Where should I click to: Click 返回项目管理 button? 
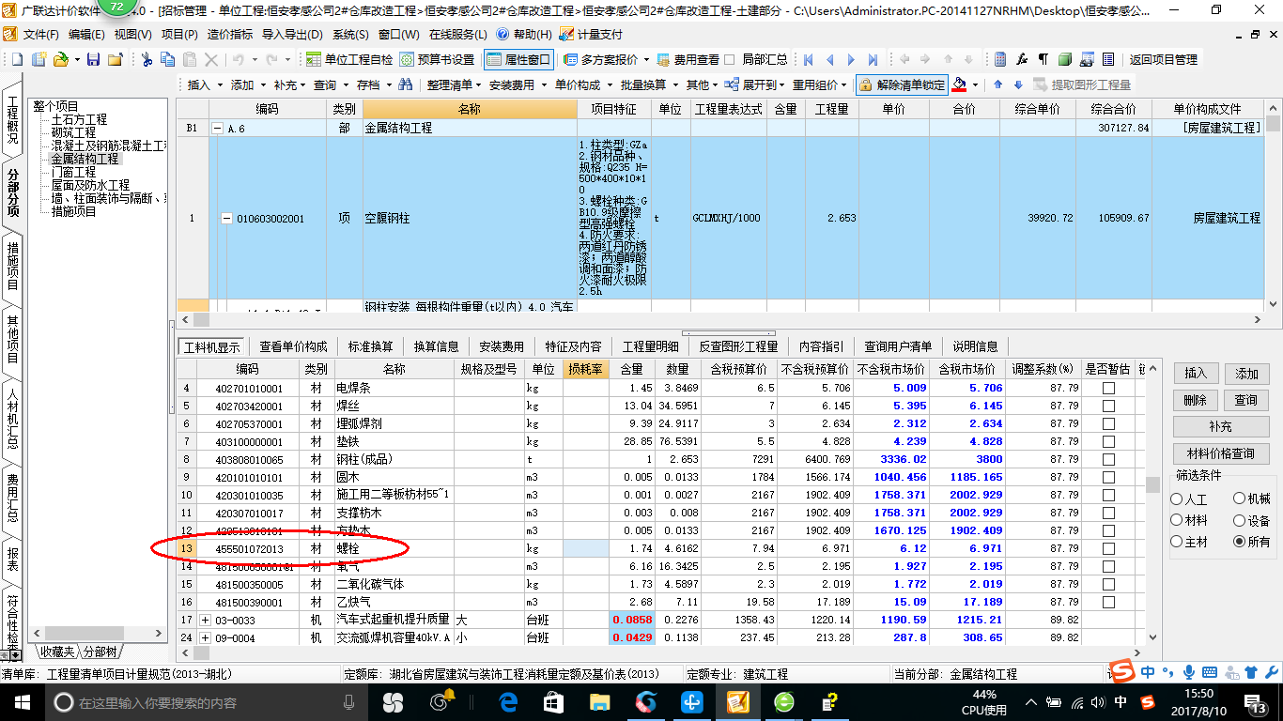coord(1164,59)
